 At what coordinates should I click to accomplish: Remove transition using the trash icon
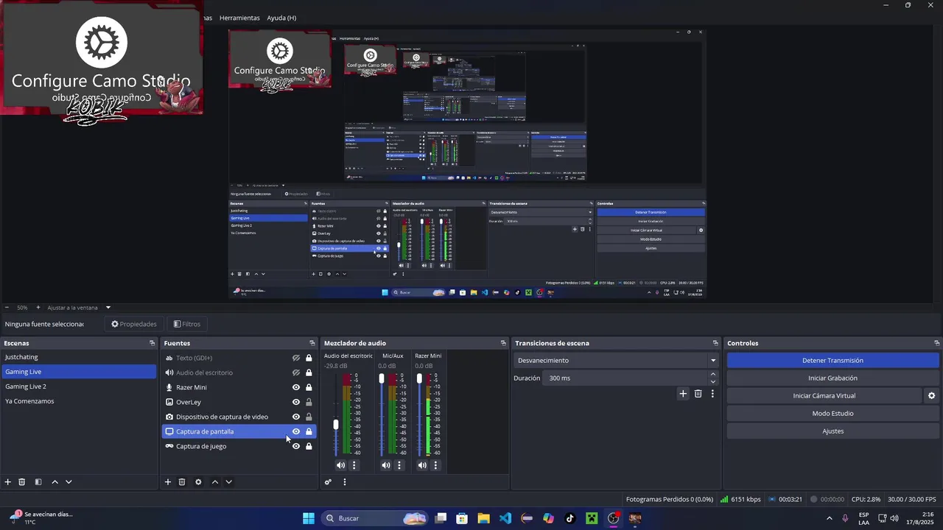click(x=698, y=394)
